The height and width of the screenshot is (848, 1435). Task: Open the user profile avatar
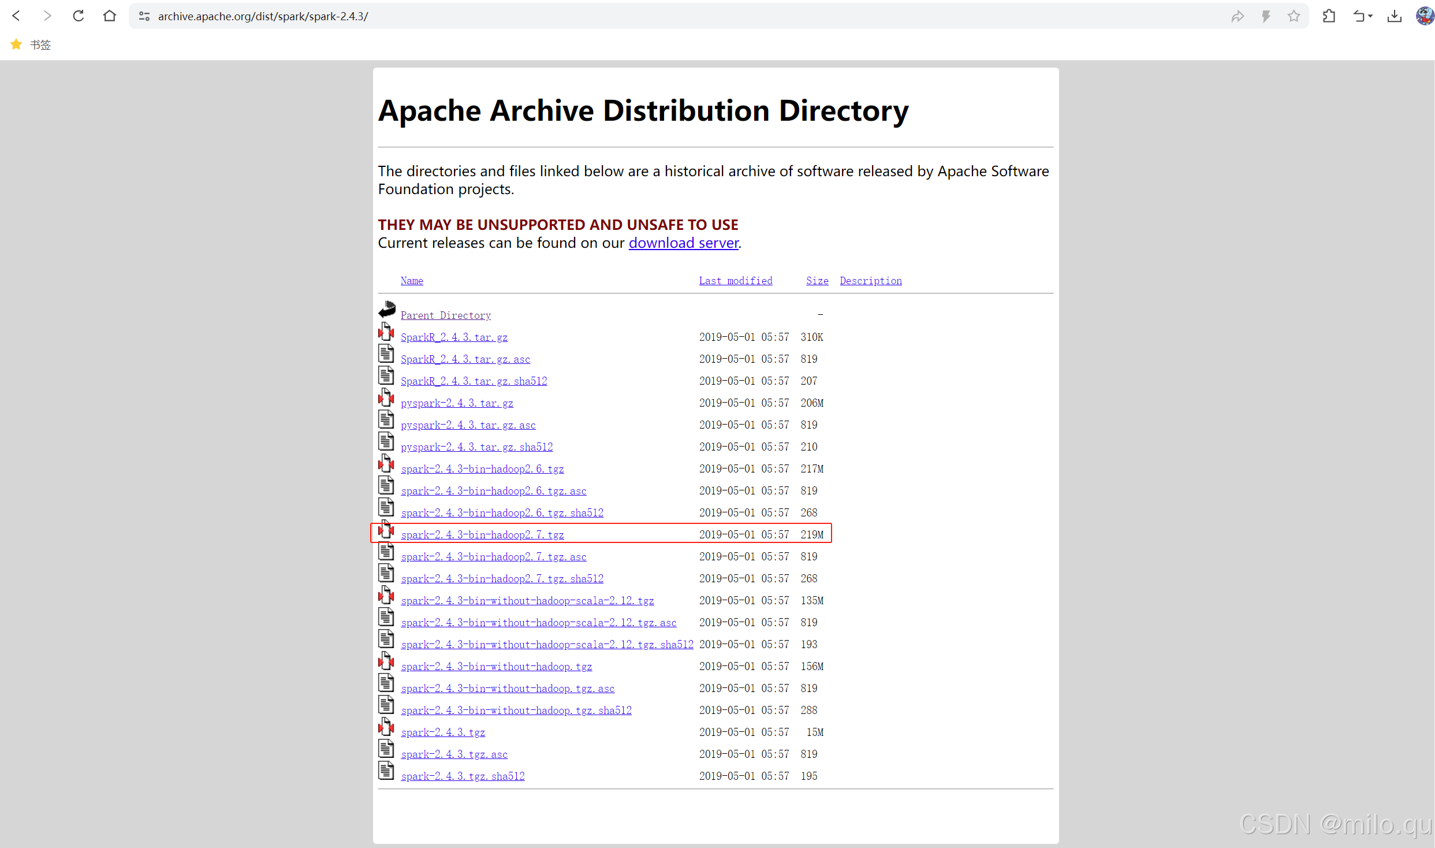click(1424, 16)
